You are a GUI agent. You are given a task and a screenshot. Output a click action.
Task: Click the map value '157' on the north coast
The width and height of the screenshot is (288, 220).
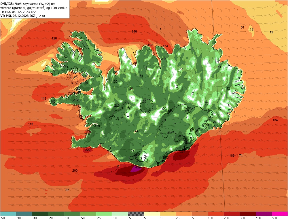pos(150,45)
